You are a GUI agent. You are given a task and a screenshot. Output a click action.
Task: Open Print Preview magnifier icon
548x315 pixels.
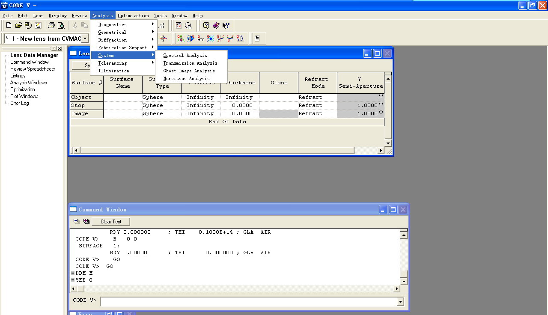61,26
